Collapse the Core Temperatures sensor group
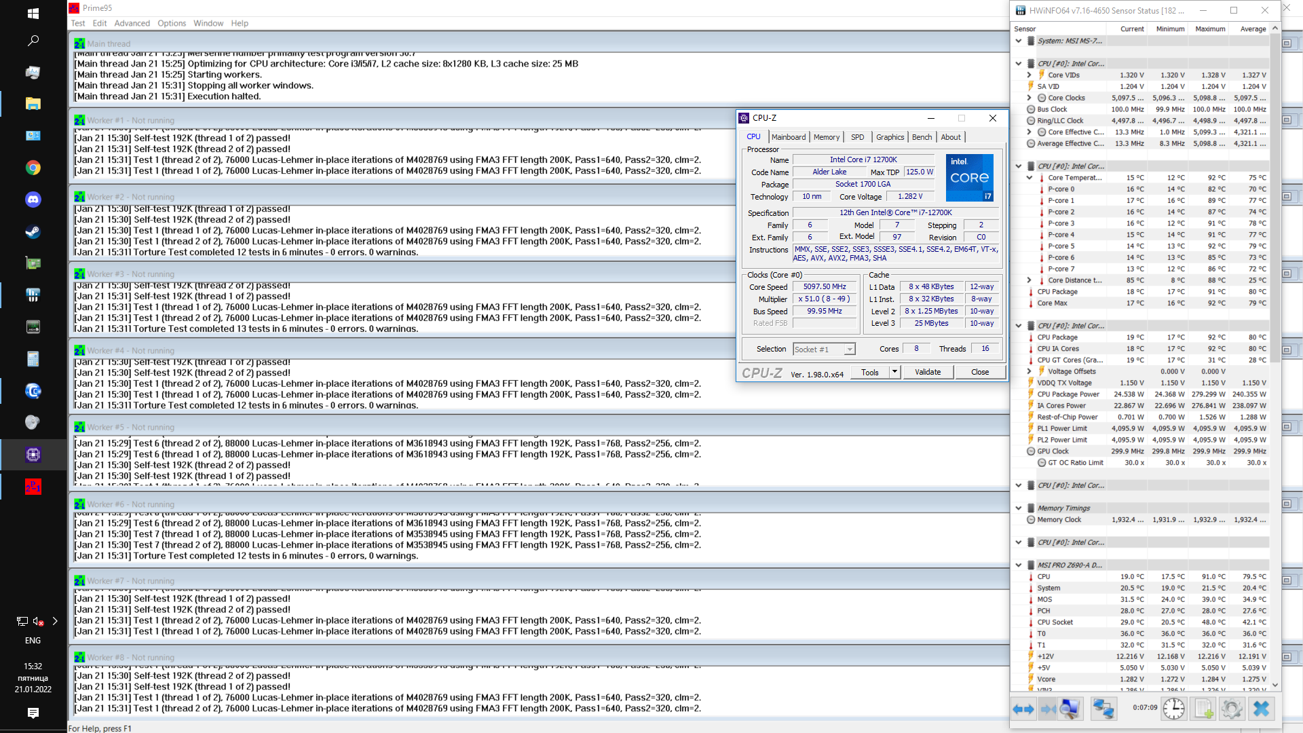This screenshot has height=733, width=1303. pyautogui.click(x=1029, y=178)
